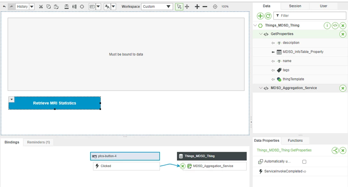Click the MDSD_InfoTable_Property row
The width and height of the screenshot is (348, 187).
pyautogui.click(x=300, y=52)
